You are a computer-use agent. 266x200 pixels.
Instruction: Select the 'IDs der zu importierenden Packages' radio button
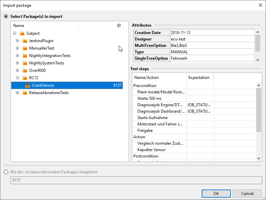point(6,172)
